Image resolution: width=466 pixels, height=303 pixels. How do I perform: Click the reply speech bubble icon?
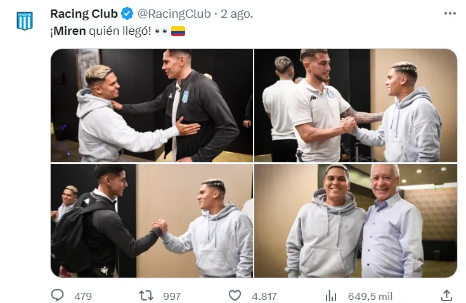[58, 295]
